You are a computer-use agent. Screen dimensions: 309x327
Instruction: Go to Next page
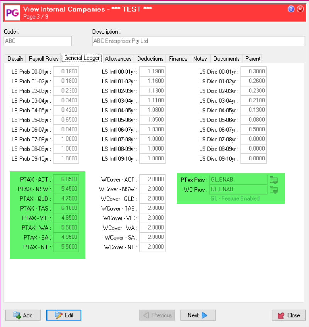pos(198,315)
